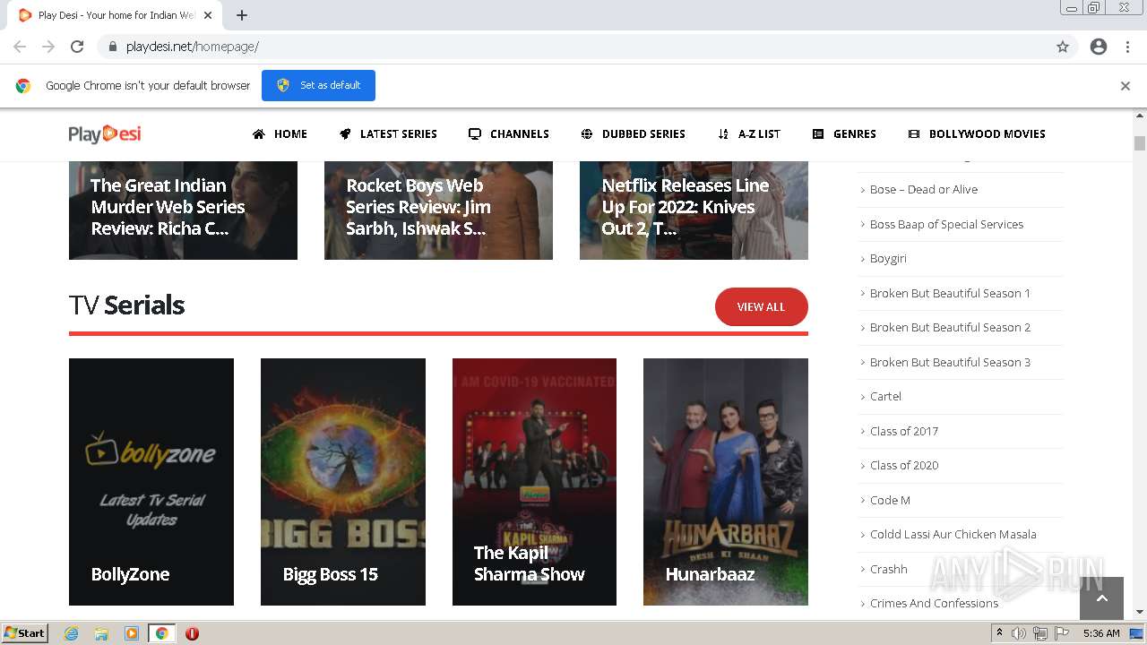Click the scrollbar down arrow
The width and height of the screenshot is (1147, 645).
pos(1140,612)
